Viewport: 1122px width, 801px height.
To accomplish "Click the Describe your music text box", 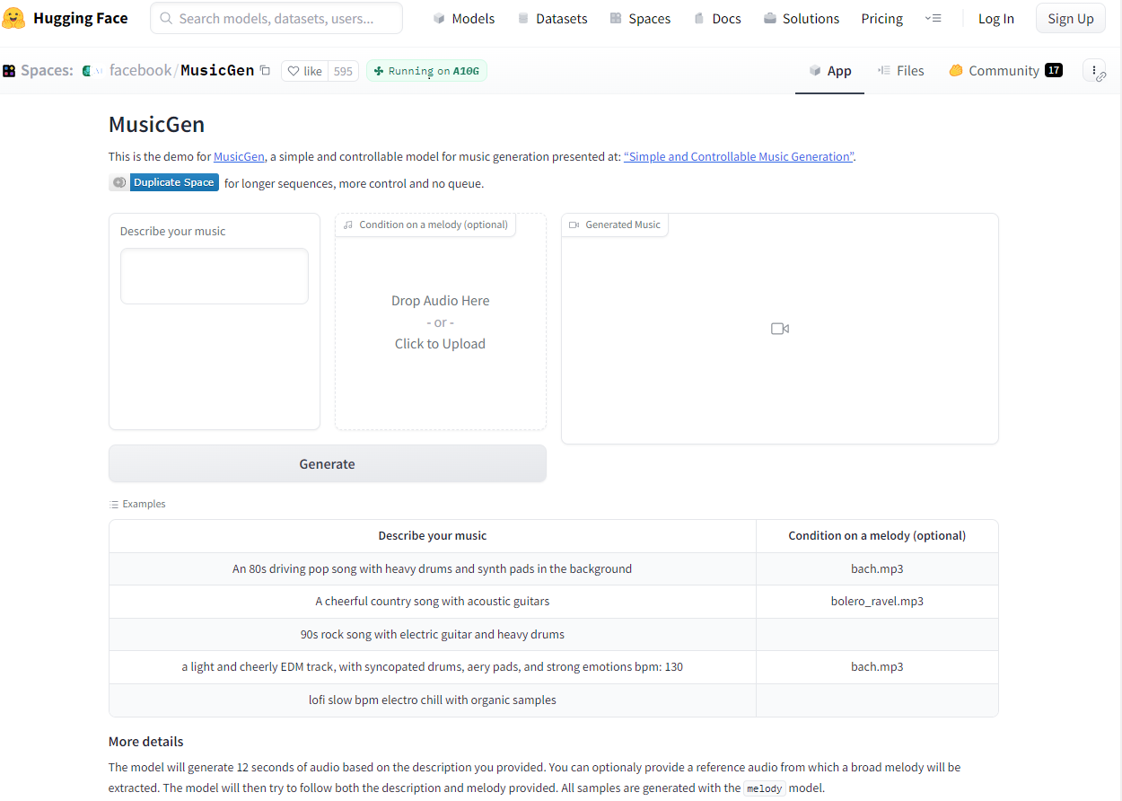I will click(x=215, y=276).
